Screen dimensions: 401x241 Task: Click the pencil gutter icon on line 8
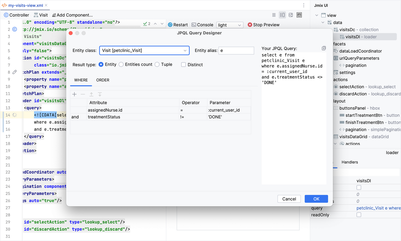click(15, 72)
